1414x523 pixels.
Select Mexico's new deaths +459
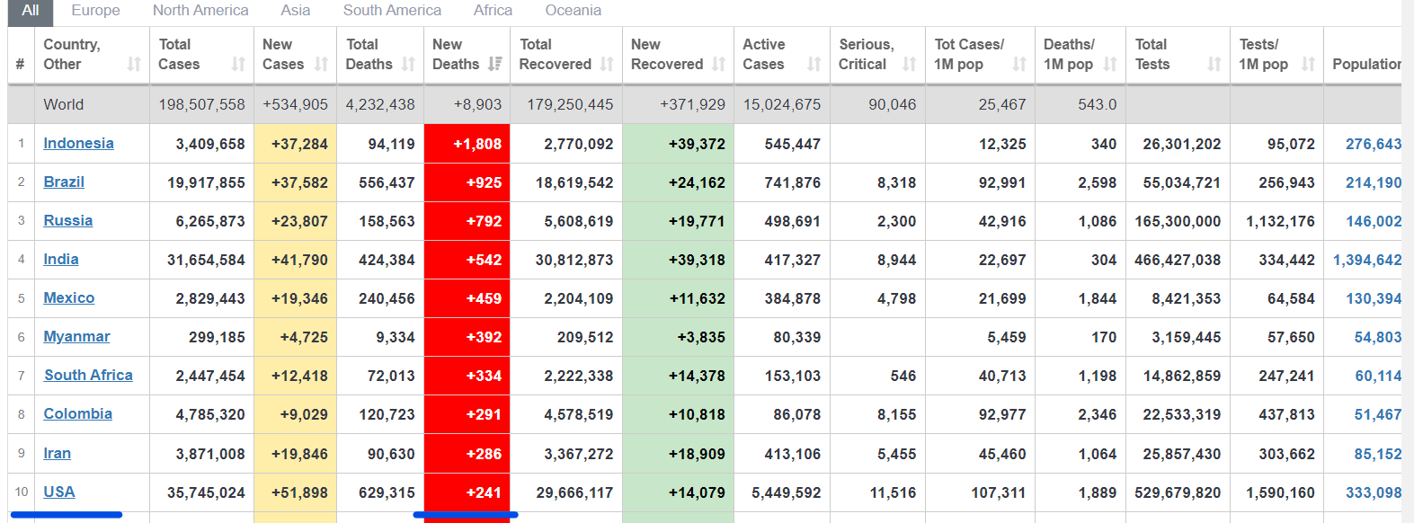[x=467, y=298]
